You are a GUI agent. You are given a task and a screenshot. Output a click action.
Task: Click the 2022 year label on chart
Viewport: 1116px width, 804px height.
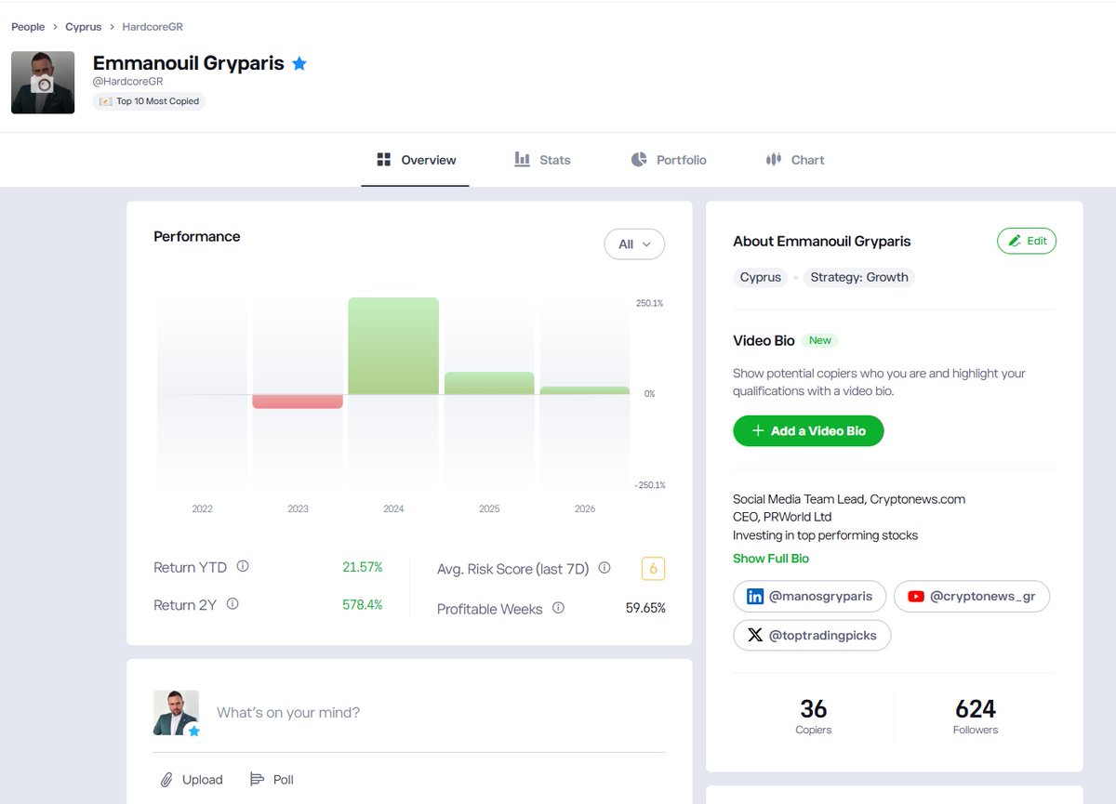pyautogui.click(x=202, y=509)
